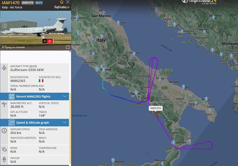Click the altitude icon beside Barometric Alt.

4,104
